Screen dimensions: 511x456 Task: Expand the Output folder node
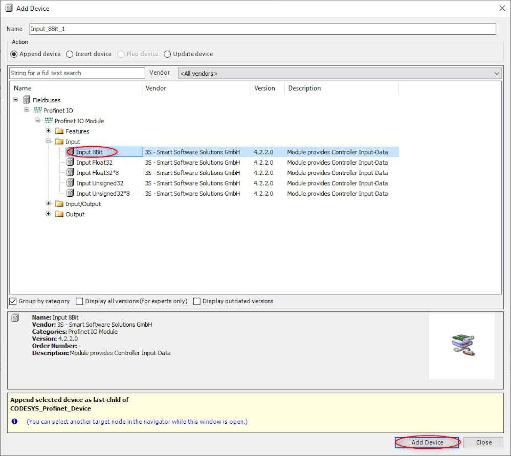[48, 214]
